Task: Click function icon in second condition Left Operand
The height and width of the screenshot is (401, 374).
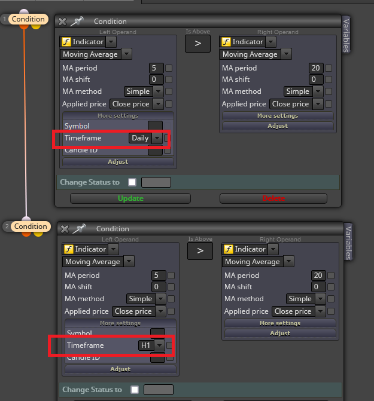Action: coord(69,249)
